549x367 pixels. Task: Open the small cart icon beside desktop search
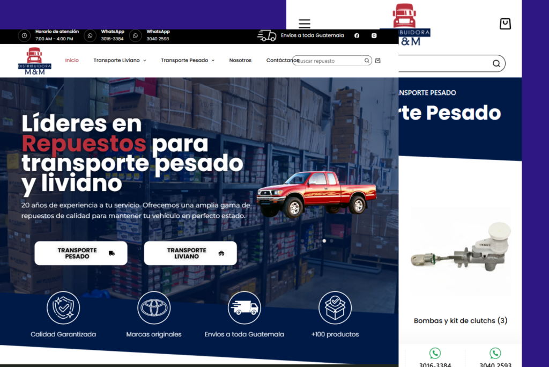coord(378,61)
